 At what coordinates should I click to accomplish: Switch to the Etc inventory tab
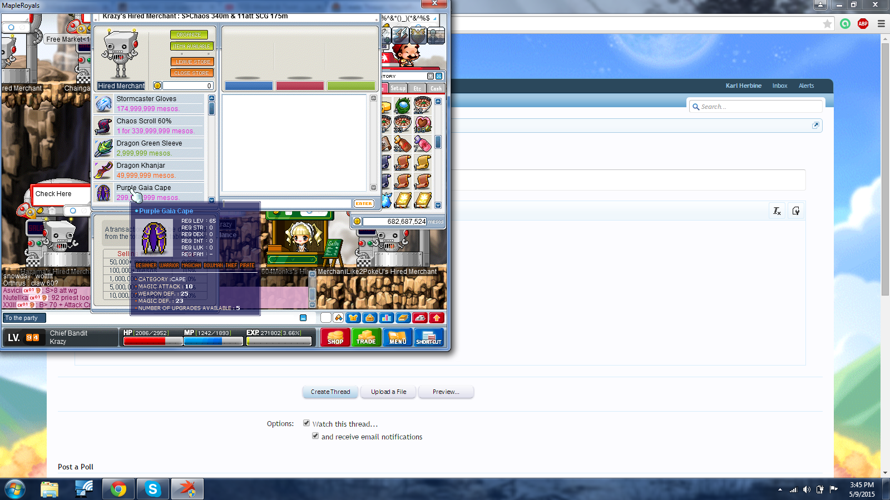(x=417, y=88)
